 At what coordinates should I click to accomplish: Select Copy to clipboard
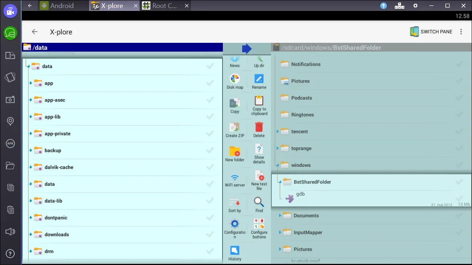coord(259,105)
